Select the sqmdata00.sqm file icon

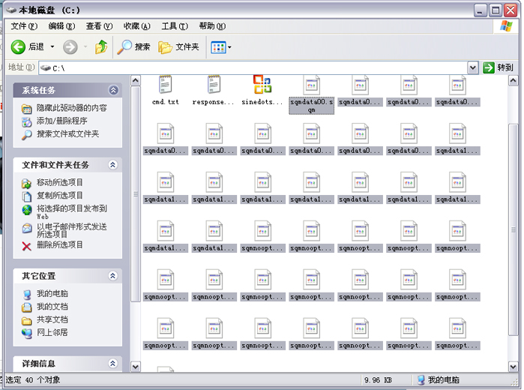tap(311, 85)
